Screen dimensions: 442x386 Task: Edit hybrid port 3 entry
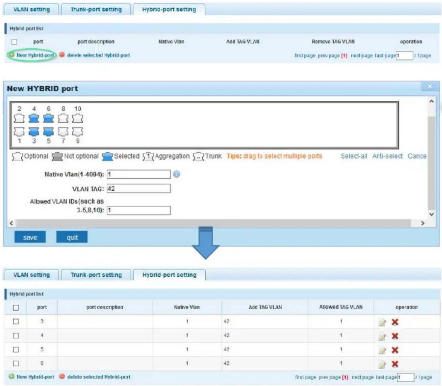click(x=382, y=322)
